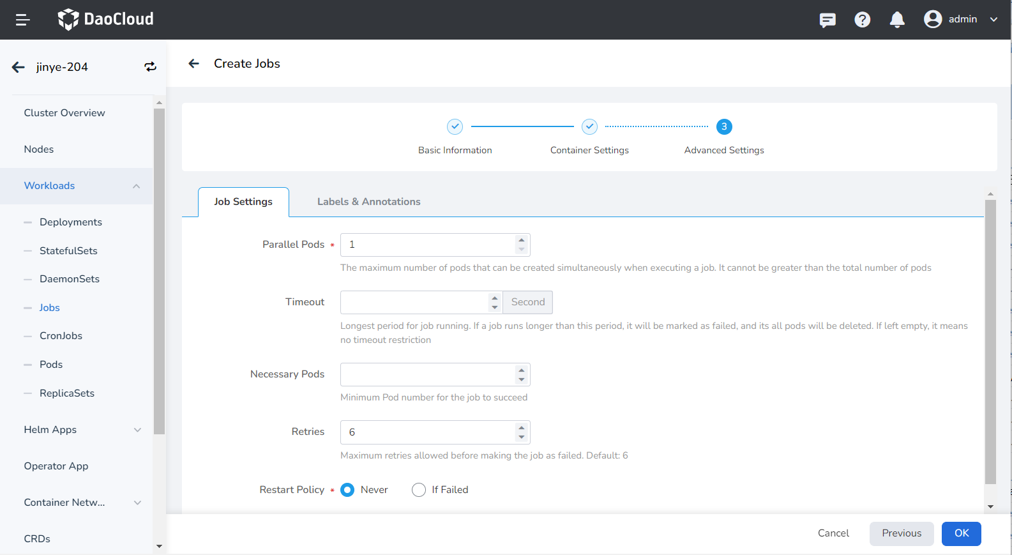Open the notifications bell
This screenshot has width=1012, height=555.
(897, 20)
